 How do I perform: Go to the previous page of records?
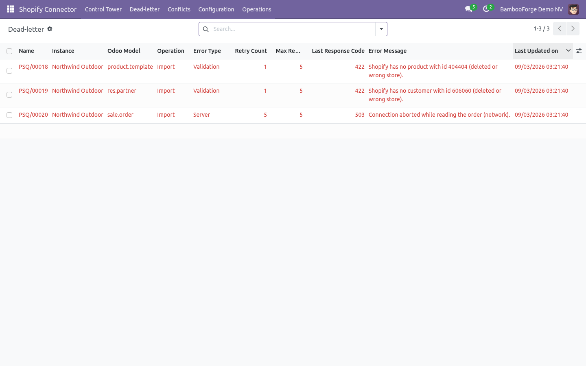(560, 28)
